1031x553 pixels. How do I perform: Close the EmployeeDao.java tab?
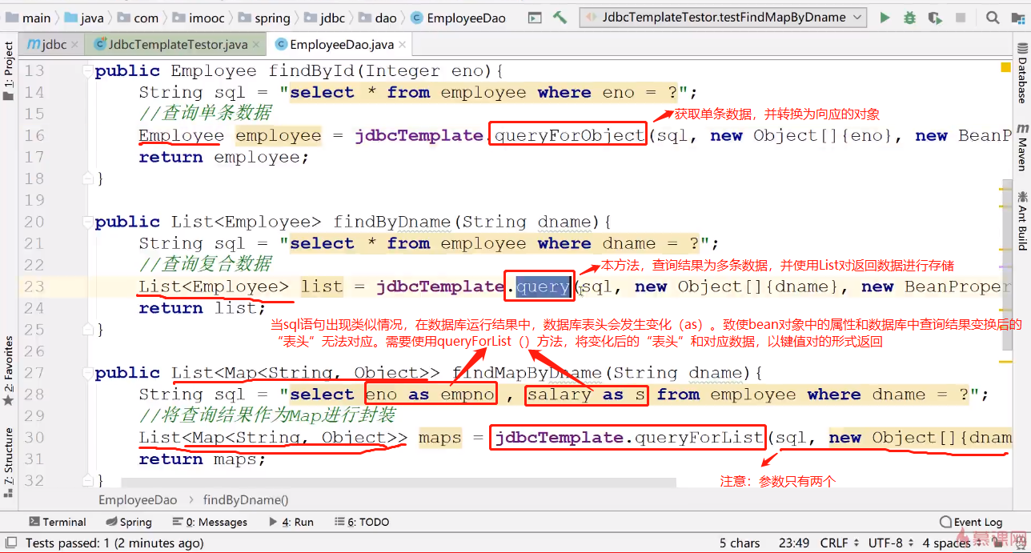click(402, 46)
